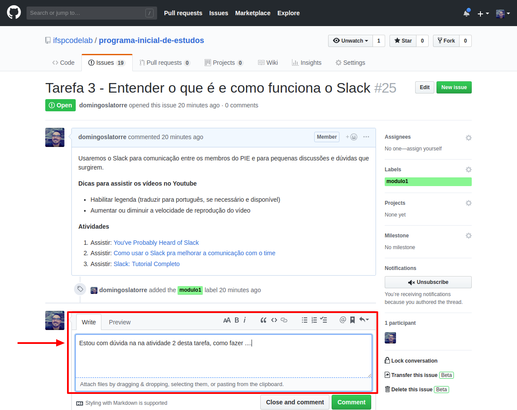The width and height of the screenshot is (517, 410).
Task: Submit with the green Comment button
Action: coord(351,402)
